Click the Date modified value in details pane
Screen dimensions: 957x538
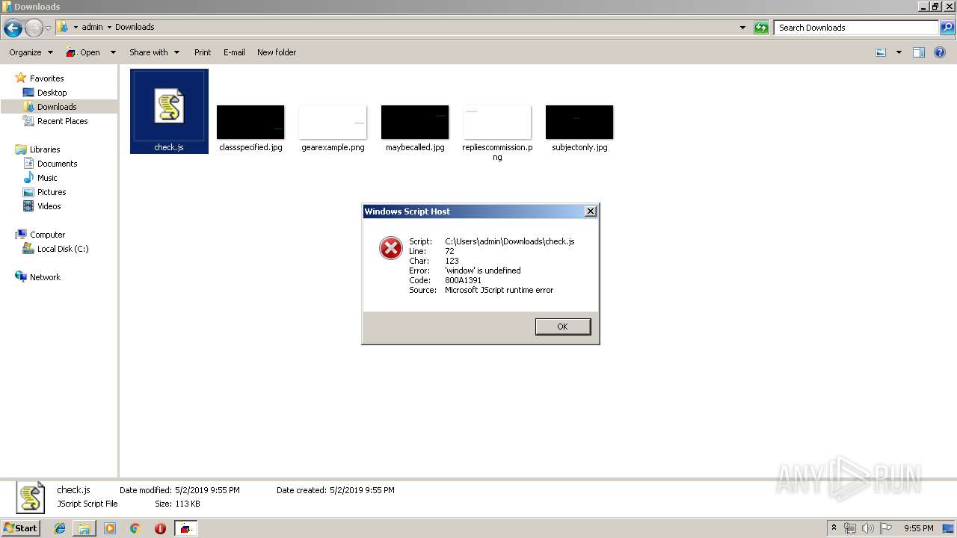point(207,490)
